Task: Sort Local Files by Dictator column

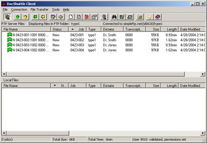Action: 112,86
